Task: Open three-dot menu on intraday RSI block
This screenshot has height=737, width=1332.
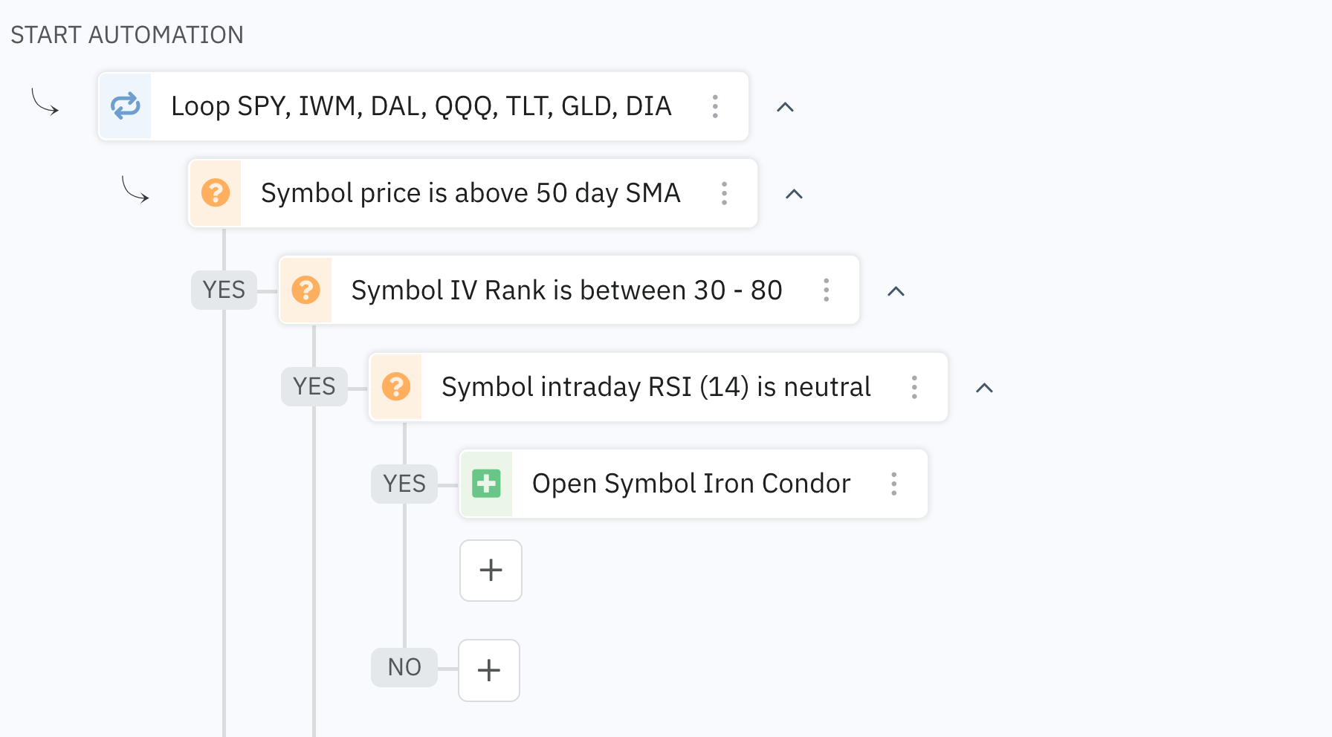Action: pyautogui.click(x=914, y=387)
